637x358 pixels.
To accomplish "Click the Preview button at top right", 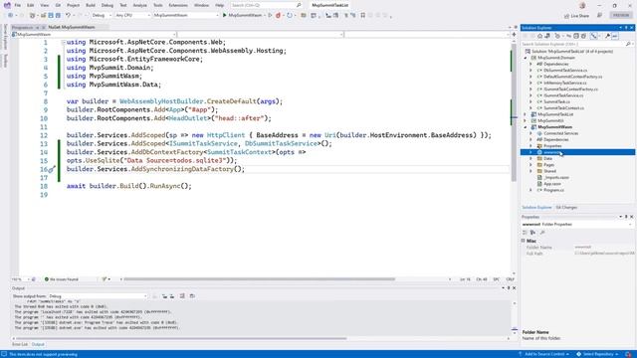I will point(621,15).
